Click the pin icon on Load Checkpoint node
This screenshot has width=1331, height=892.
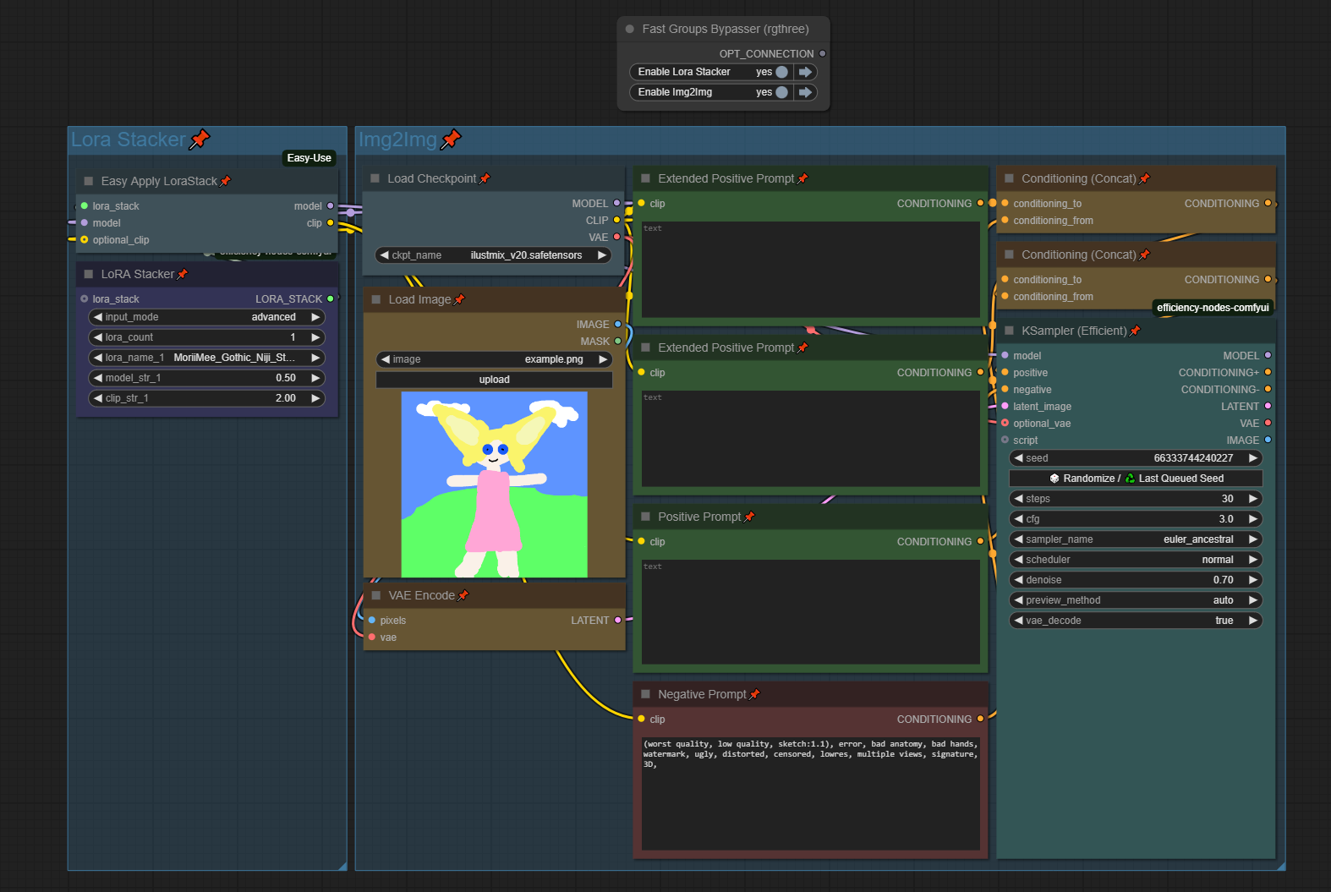click(485, 179)
